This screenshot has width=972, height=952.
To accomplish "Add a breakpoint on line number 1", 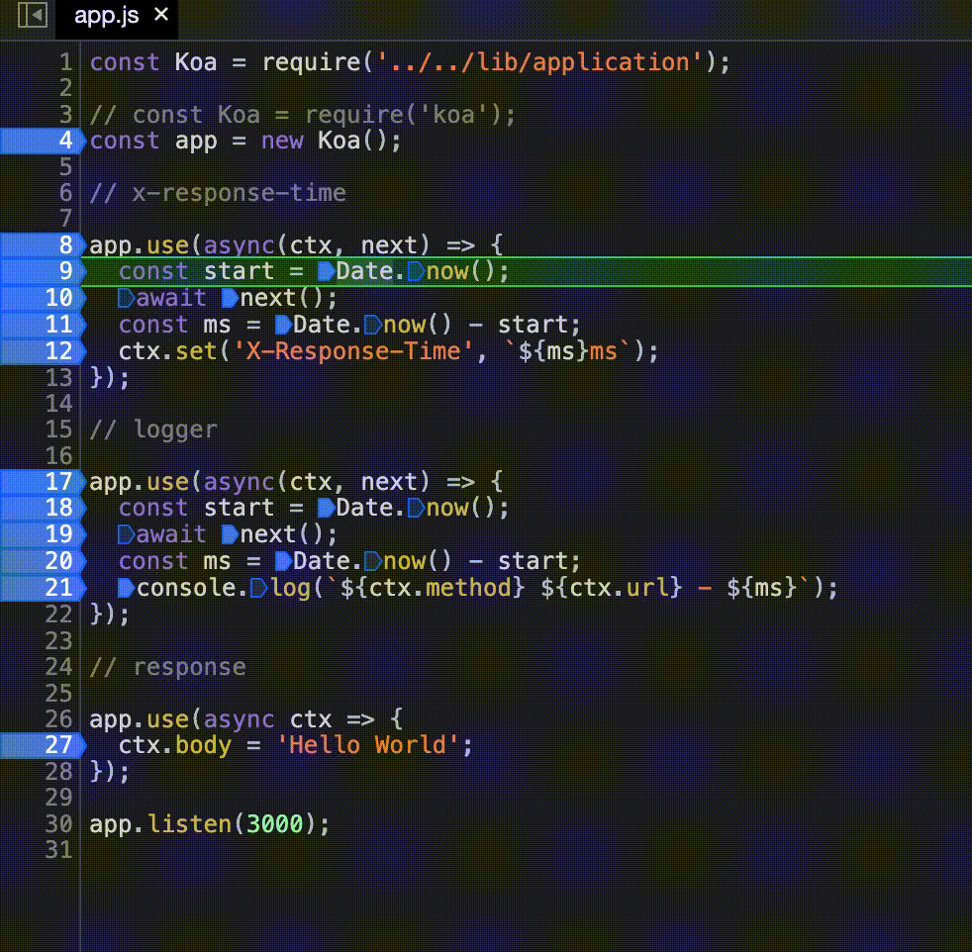I will tap(65, 62).
